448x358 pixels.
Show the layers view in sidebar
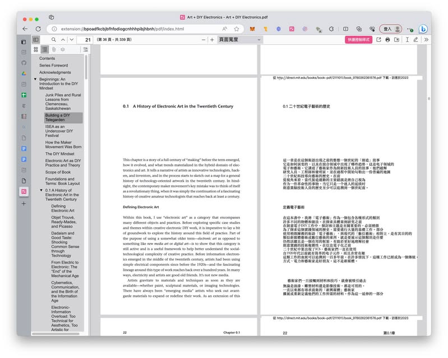click(x=63, y=49)
